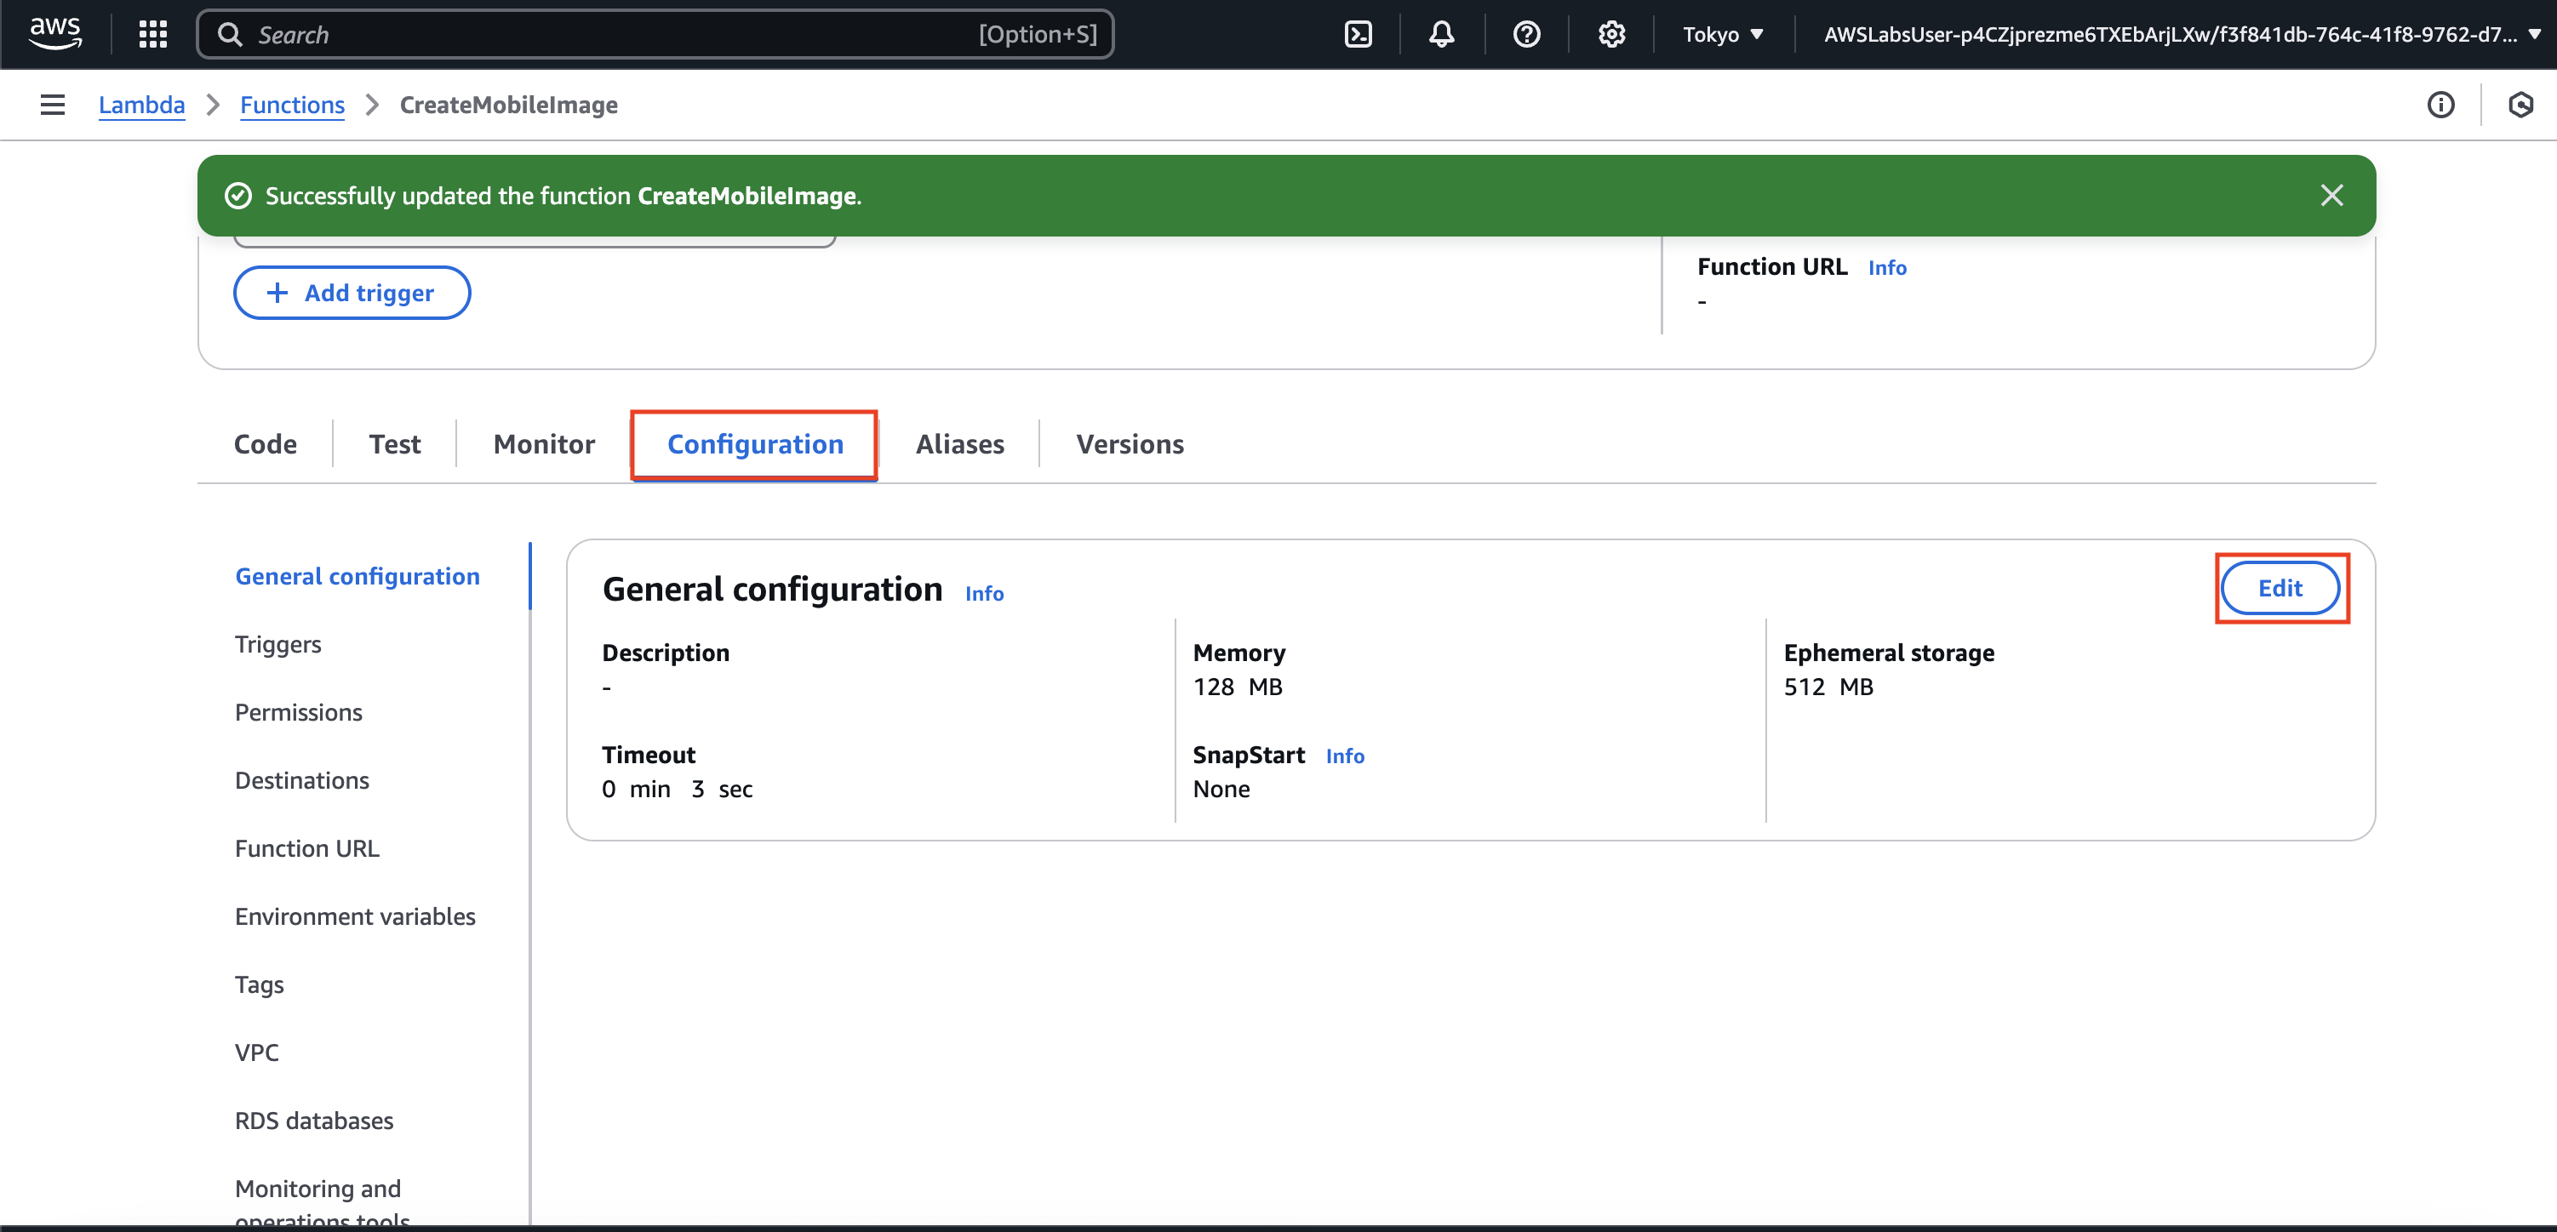This screenshot has height=1232, width=2557.
Task: Dismiss the green success notification banner
Action: coord(2331,196)
